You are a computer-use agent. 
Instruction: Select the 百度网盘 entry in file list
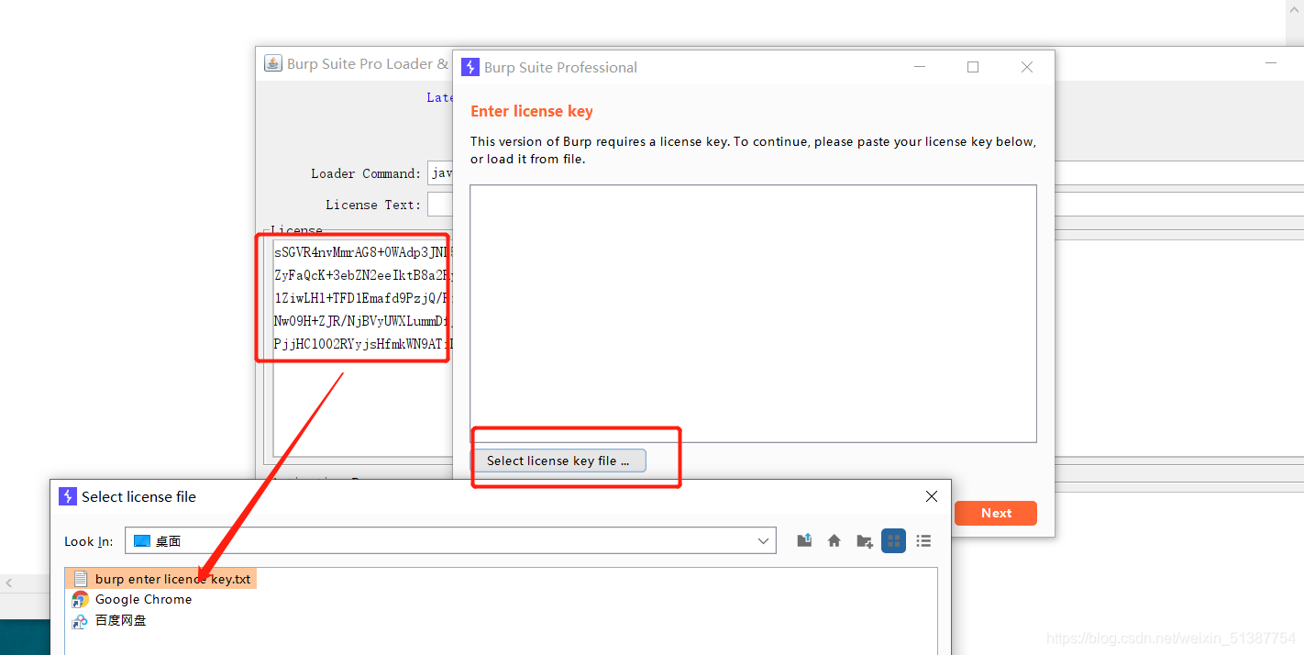tap(109, 620)
